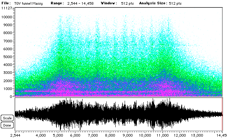The width and height of the screenshot is (227, 138).
Task: Click the 13,000 label on the time axis
Action: click(x=197, y=135)
